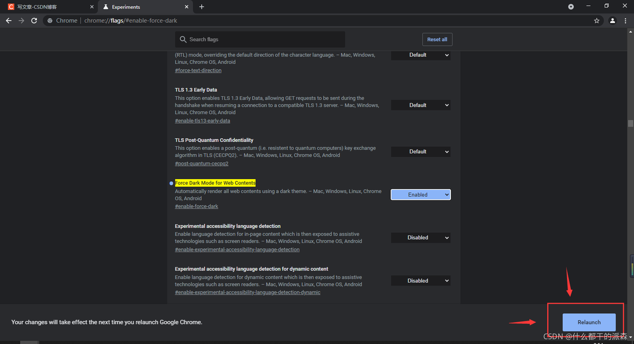The image size is (634, 344).
Task: Click 'TLS Post-Quantum Confidentiality' heading
Action: [214, 140]
